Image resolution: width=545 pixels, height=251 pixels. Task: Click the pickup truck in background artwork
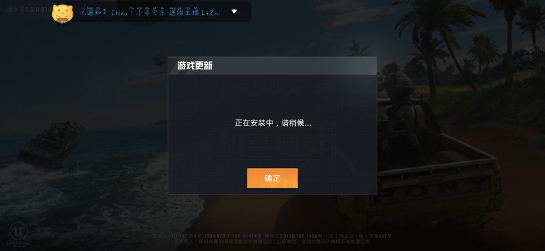point(438,163)
